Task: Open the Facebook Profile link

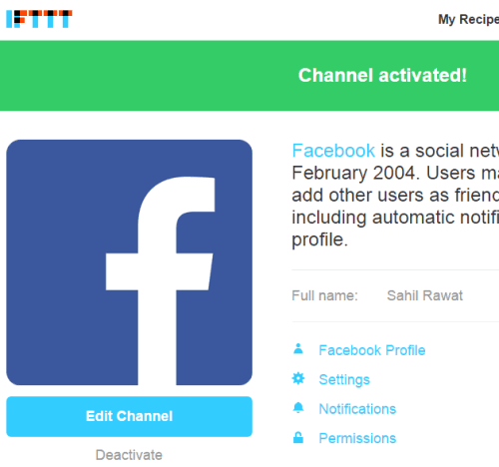Action: (372, 350)
